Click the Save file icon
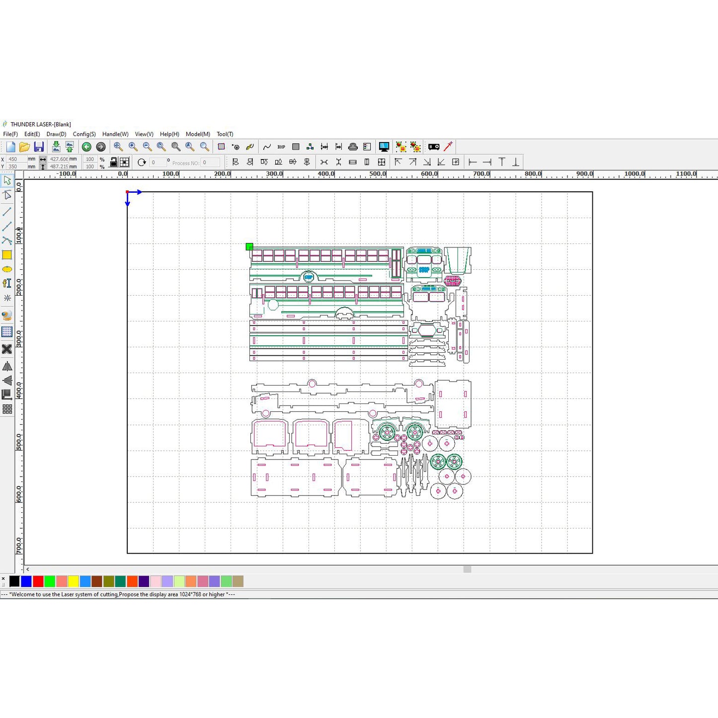 pos(39,147)
